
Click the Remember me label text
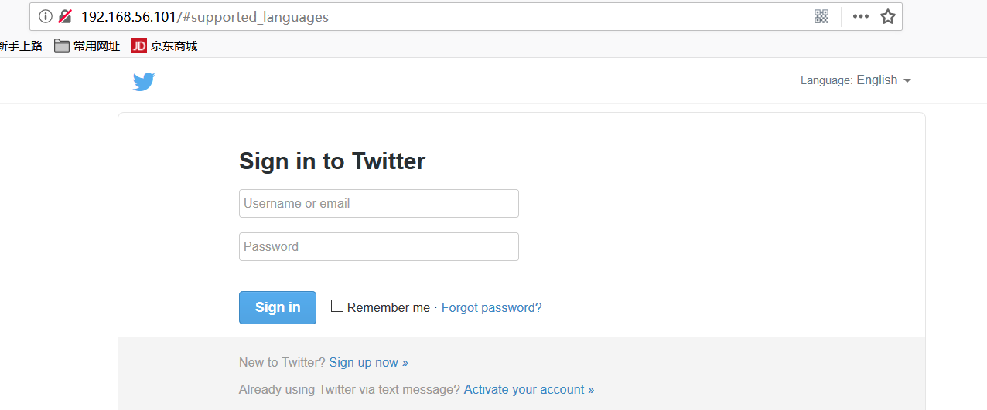pyautogui.click(x=388, y=307)
